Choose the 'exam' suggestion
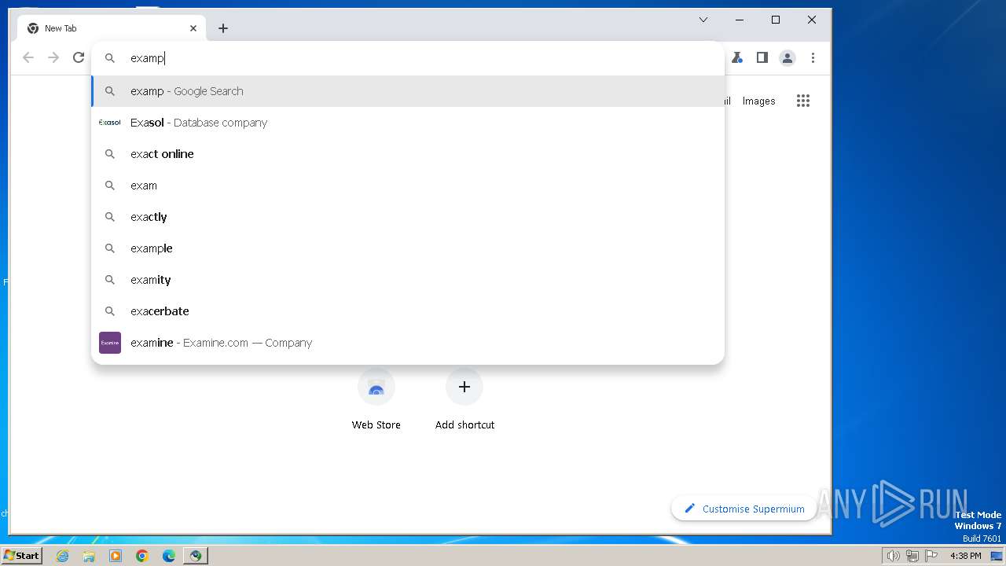The height and width of the screenshot is (566, 1006). coord(408,186)
